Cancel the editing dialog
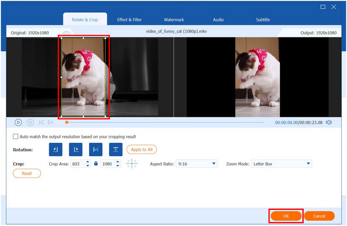The width and height of the screenshot is (347, 226). click(x=319, y=216)
